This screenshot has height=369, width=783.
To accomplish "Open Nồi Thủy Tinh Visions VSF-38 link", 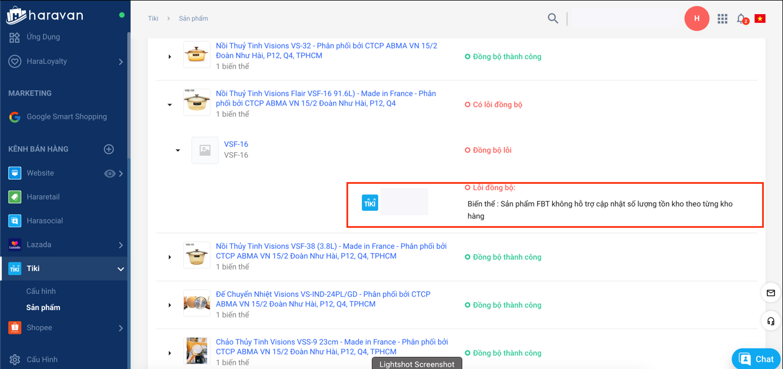I will [x=331, y=251].
